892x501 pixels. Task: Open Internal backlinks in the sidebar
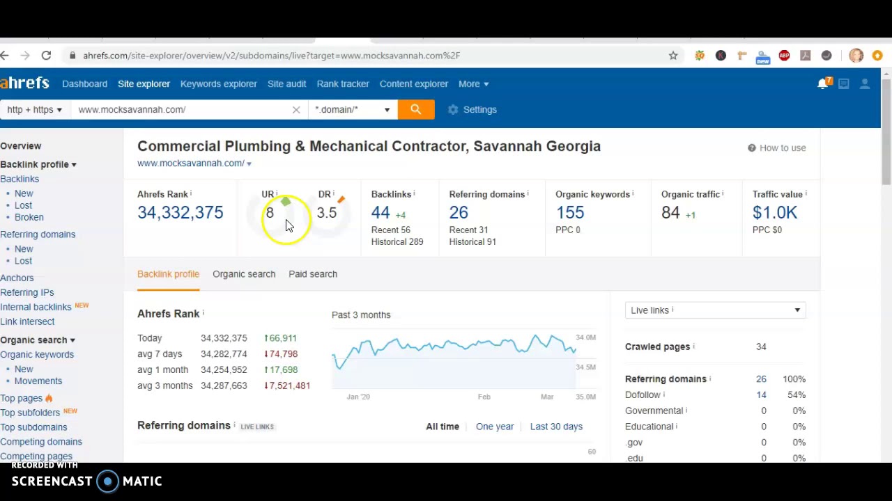pos(36,307)
